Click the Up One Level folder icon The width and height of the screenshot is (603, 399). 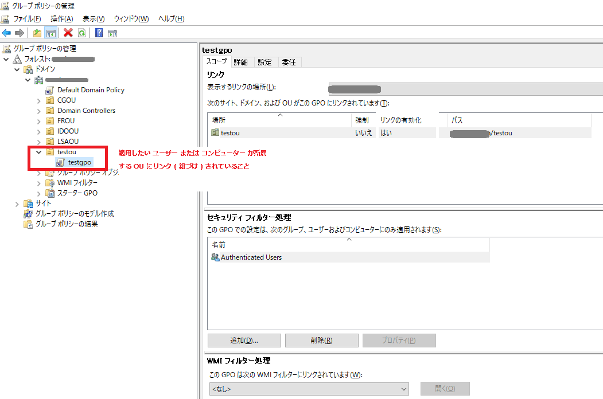pos(37,33)
